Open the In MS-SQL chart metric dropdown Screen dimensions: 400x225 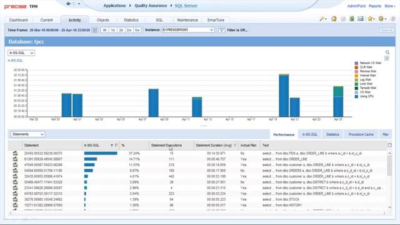tap(21, 52)
